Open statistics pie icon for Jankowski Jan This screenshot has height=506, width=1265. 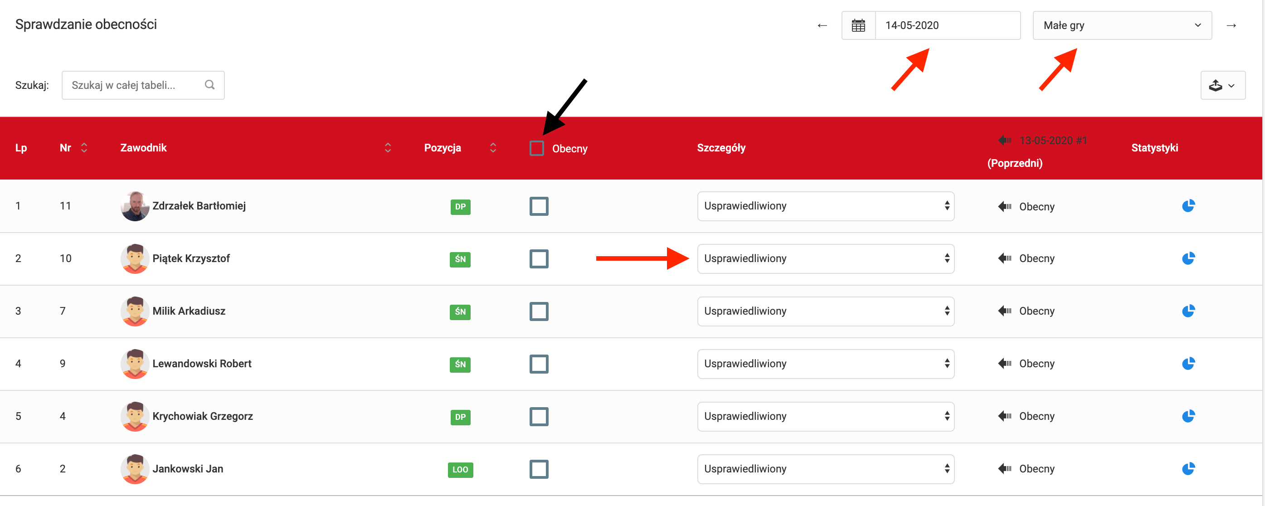click(x=1188, y=469)
